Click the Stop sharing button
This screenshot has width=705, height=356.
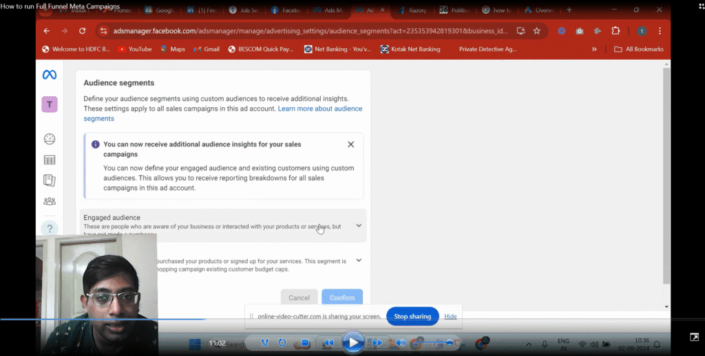tap(412, 316)
